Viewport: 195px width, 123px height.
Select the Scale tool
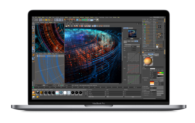(x=46, y=20)
